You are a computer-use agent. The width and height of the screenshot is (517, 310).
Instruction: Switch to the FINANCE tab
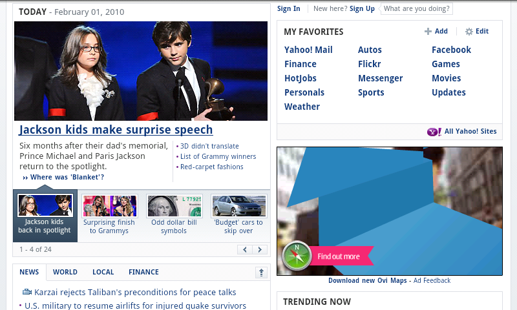point(143,272)
